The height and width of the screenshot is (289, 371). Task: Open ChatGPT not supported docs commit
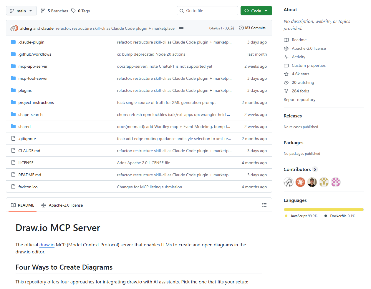click(165, 66)
